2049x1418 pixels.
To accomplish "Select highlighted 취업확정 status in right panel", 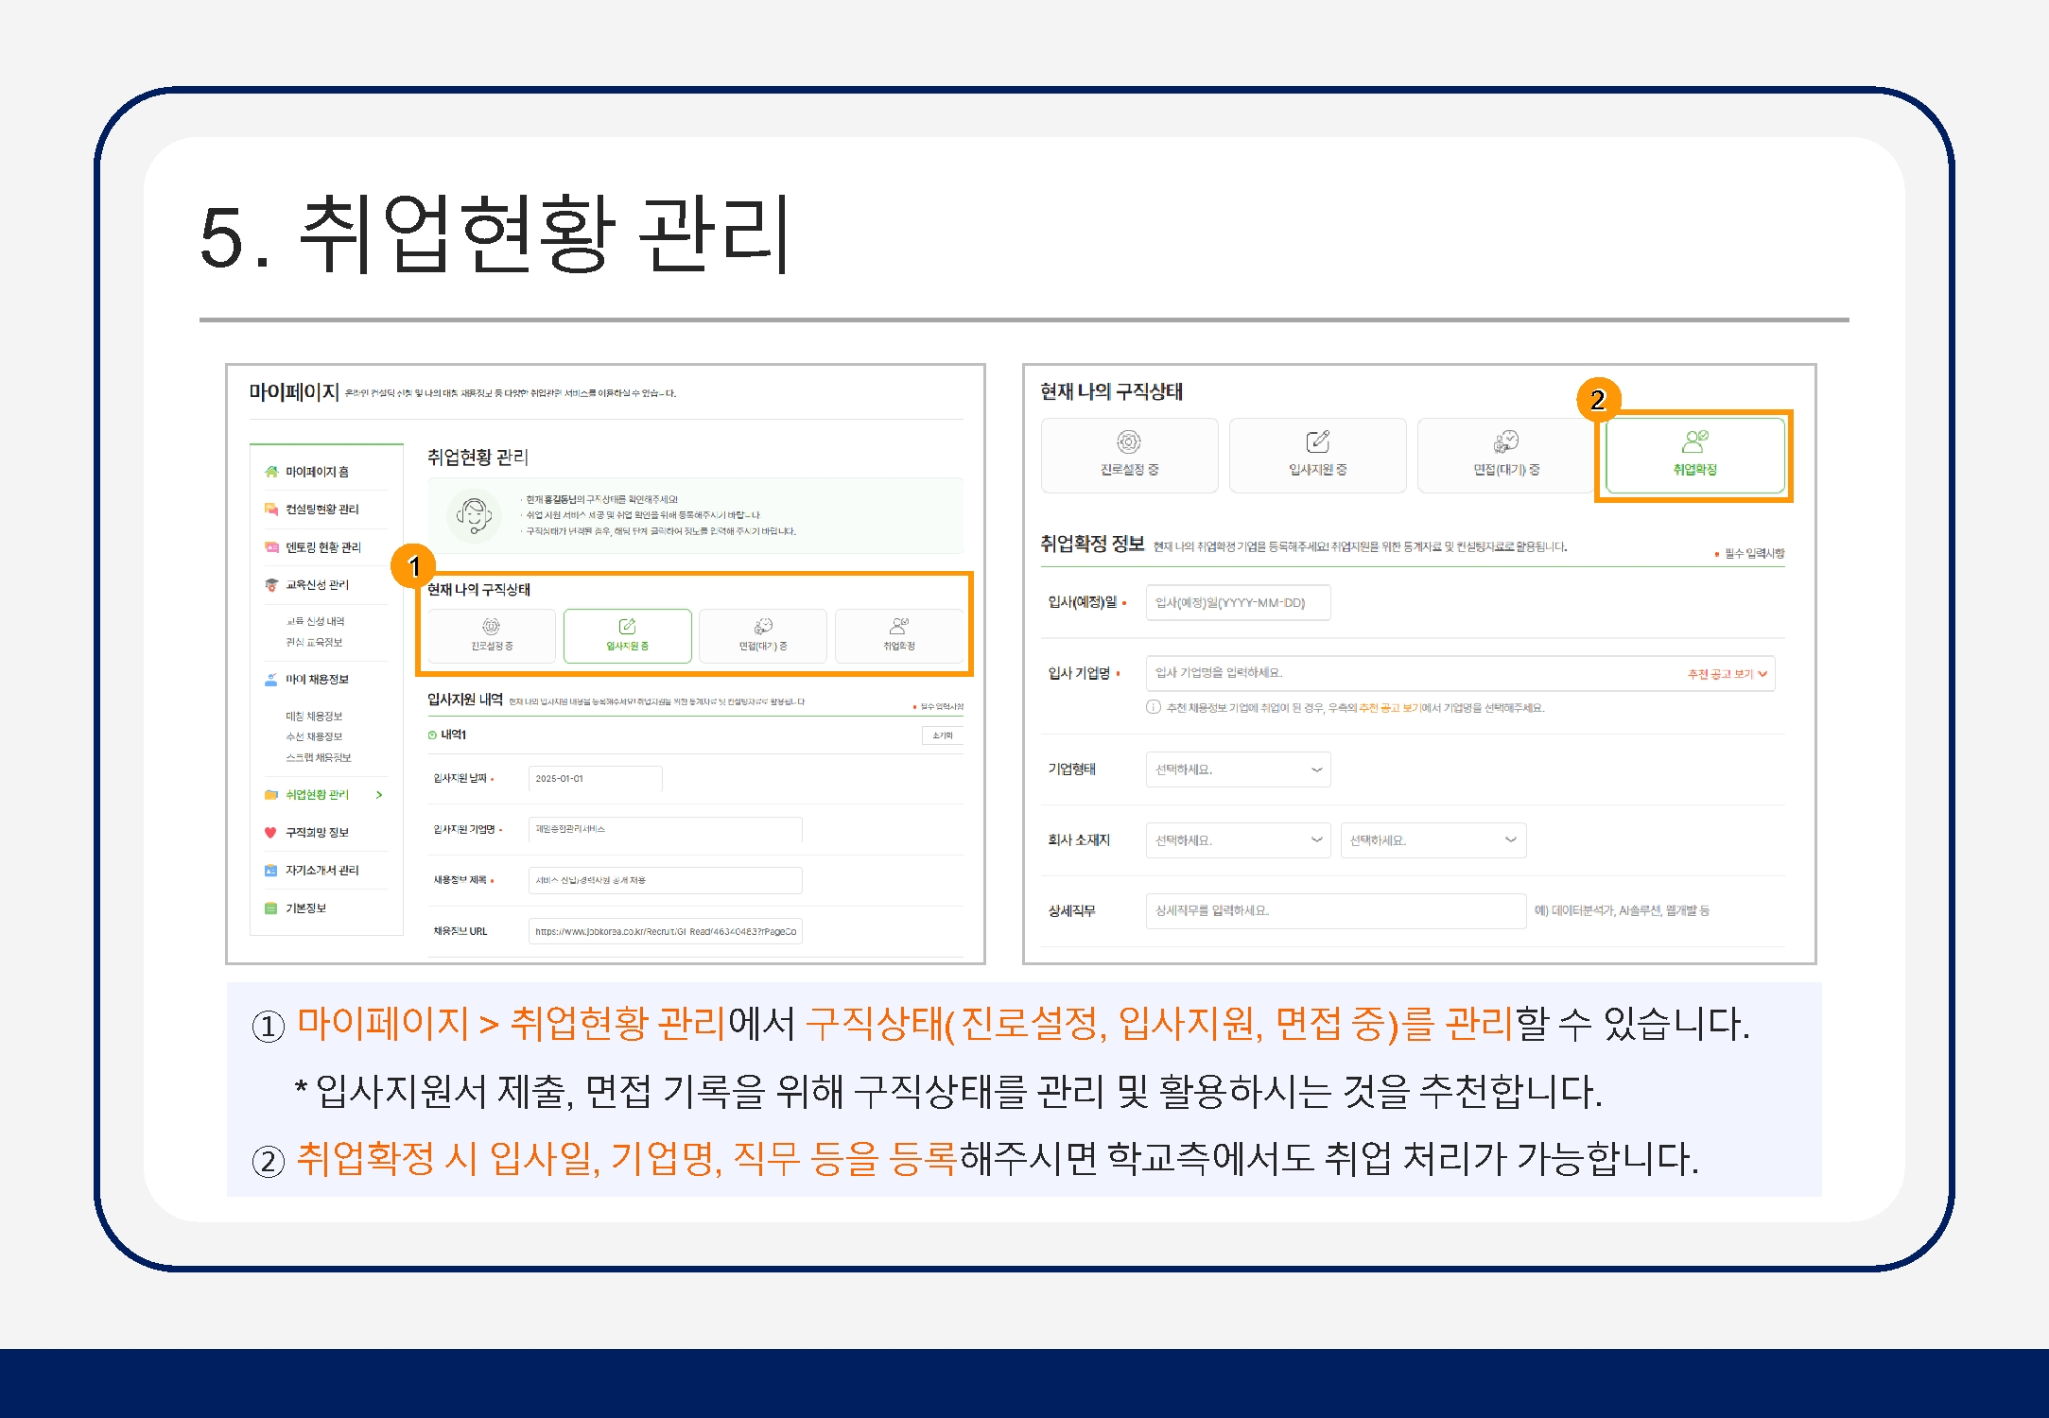I will [1694, 455].
